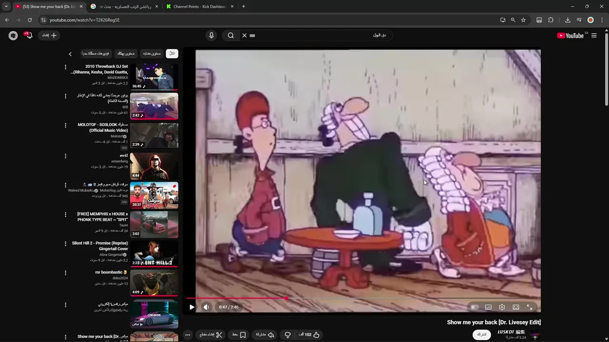Open the evil video thumbnail by xeisenberg
The image size is (609, 342).
(154, 166)
